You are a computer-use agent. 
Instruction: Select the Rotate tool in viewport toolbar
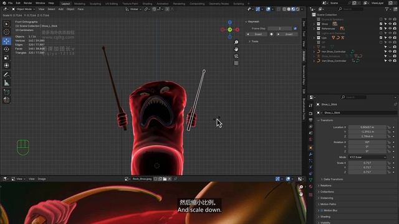click(x=7, y=49)
